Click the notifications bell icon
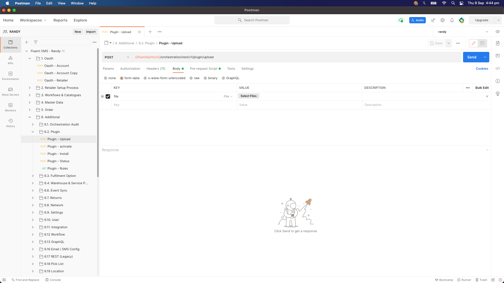This screenshot has height=283, width=504. coord(452,20)
